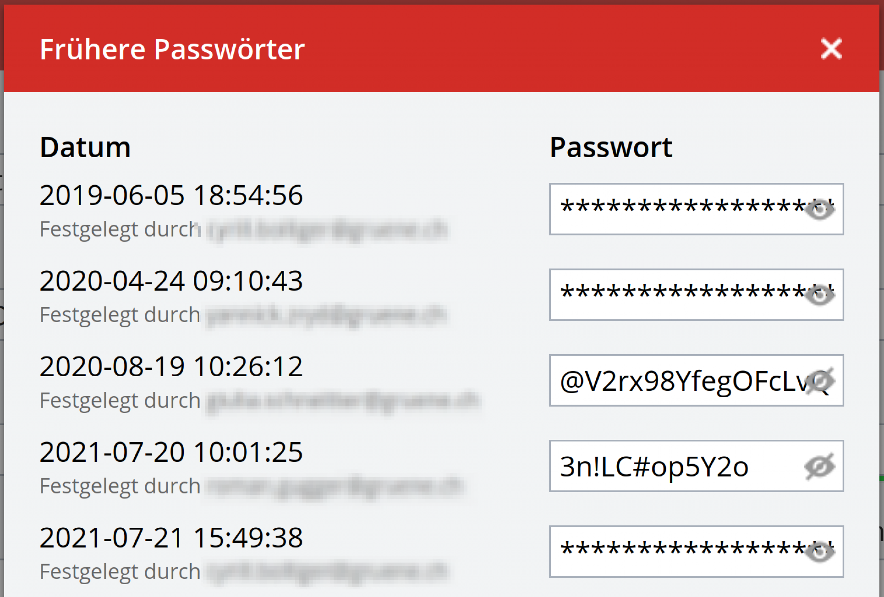884x597 pixels.
Task: Click the Datum column header
Action: [x=85, y=147]
